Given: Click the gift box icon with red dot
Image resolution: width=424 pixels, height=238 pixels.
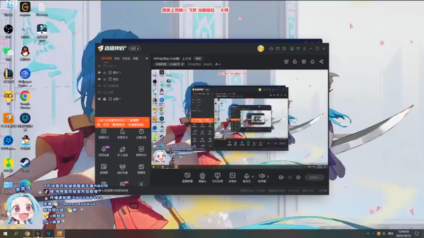Looking at the screenshot, I should click(286, 61).
